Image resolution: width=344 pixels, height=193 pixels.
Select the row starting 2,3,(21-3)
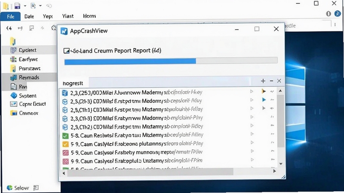point(168,101)
